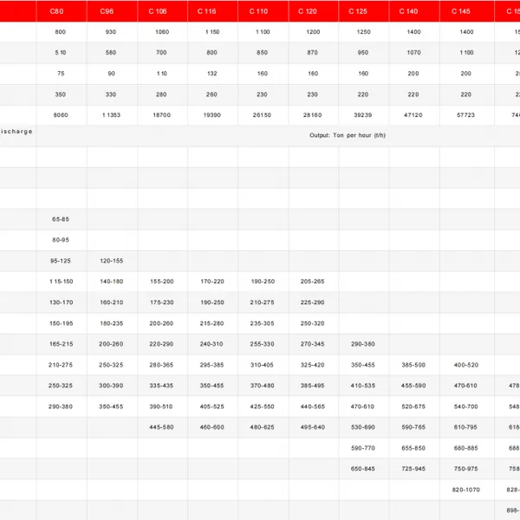Click the 1070 value in C 140
The width and height of the screenshot is (520, 520).
tap(414, 52)
